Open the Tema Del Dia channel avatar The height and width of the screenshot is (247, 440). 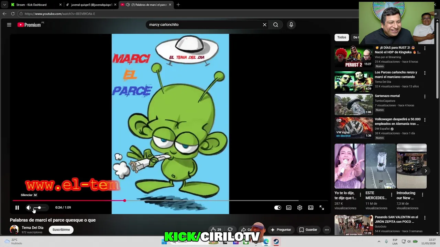(14, 230)
